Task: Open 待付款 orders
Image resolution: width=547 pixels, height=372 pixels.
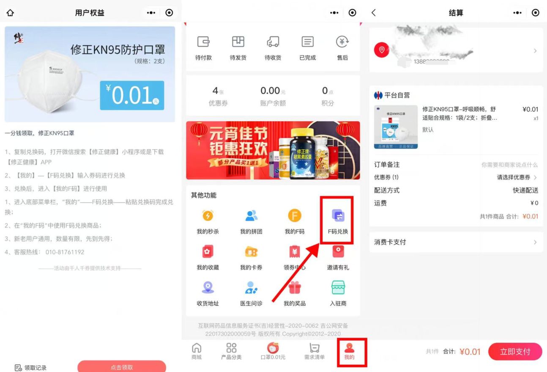Action: pos(203,48)
